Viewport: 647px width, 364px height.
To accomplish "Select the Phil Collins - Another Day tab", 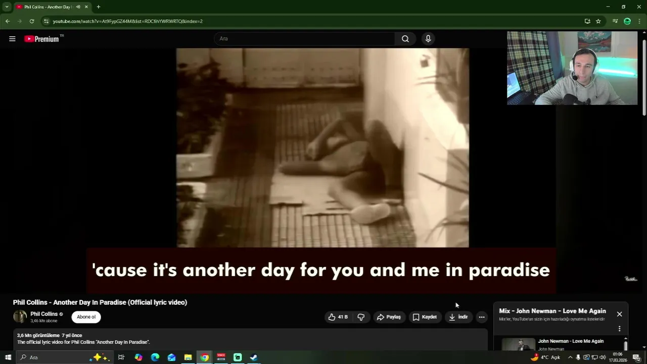I will click(x=53, y=7).
